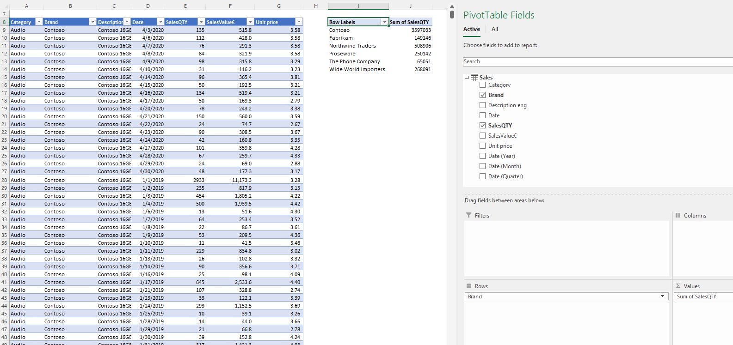Open the Brand column filter dropdown
The height and width of the screenshot is (345, 733).
point(92,22)
